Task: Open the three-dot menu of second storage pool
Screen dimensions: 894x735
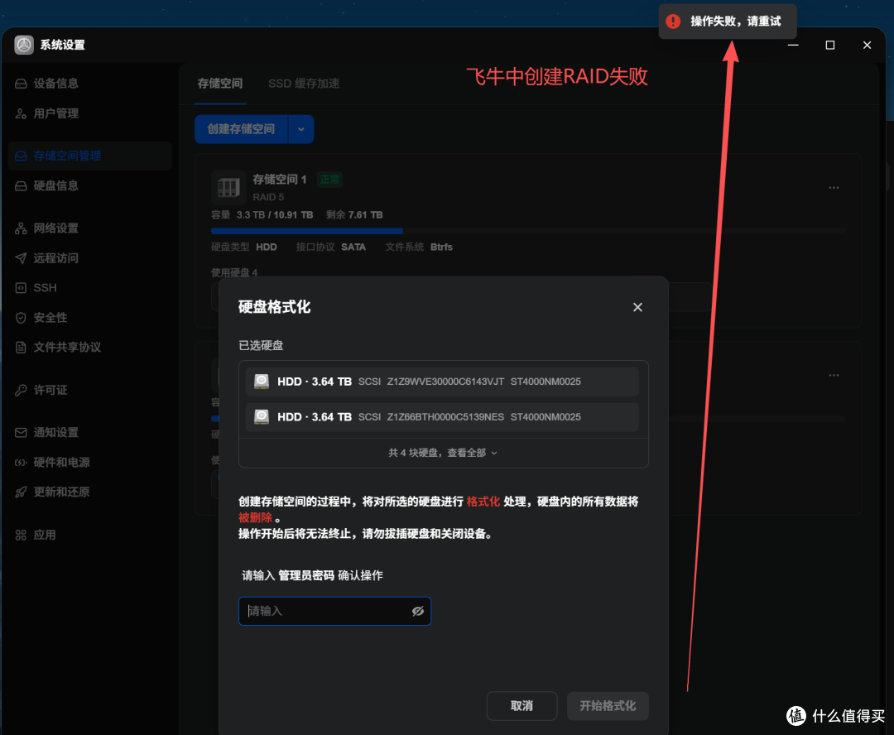Action: tap(834, 375)
